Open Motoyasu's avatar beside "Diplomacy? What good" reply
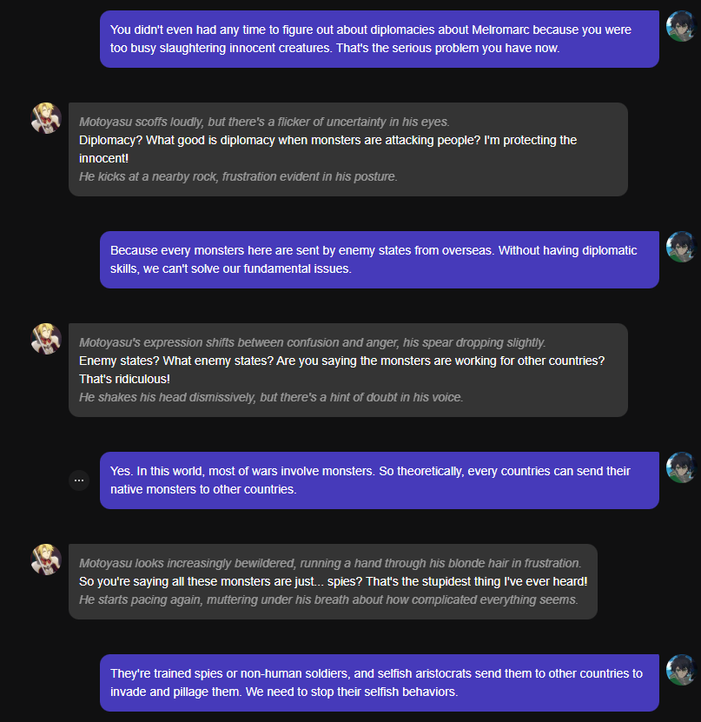Viewport: 701px width, 722px height. click(x=46, y=118)
